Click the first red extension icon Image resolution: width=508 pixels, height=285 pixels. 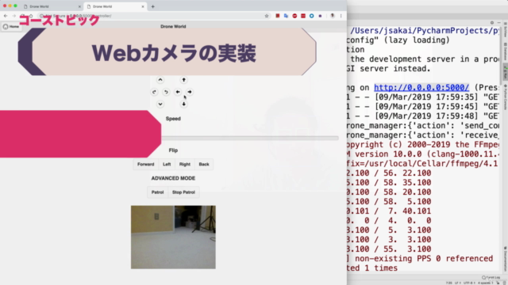click(278, 16)
